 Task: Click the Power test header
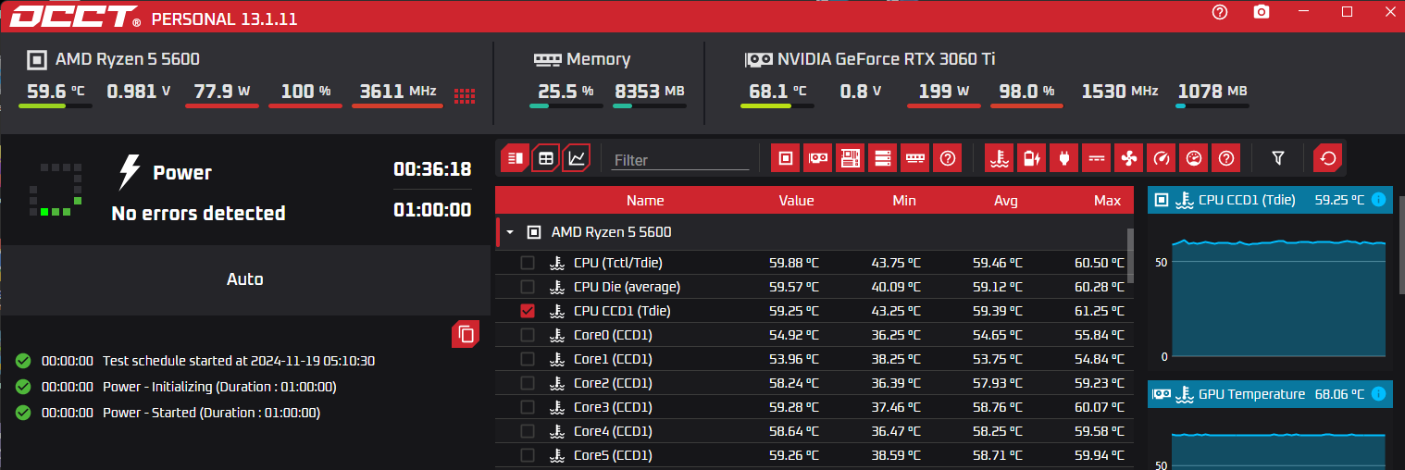coord(182,173)
